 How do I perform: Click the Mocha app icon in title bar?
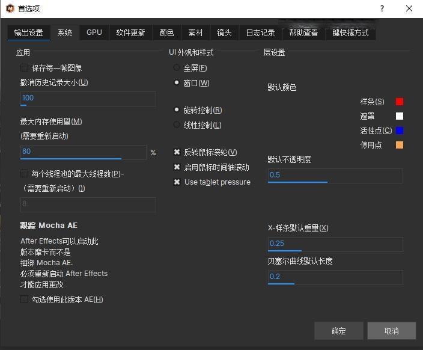coord(10,9)
